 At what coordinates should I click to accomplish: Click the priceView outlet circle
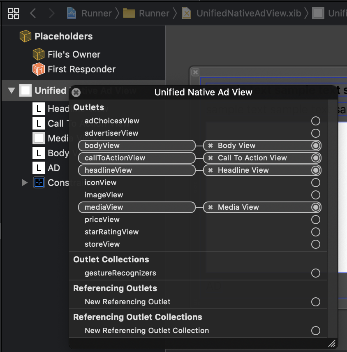pyautogui.click(x=316, y=220)
